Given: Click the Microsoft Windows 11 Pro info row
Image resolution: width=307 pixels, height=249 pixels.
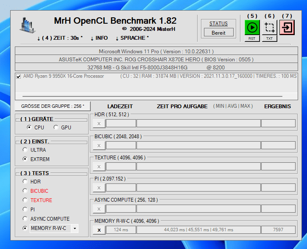Looking at the screenshot, I should coord(156,51).
